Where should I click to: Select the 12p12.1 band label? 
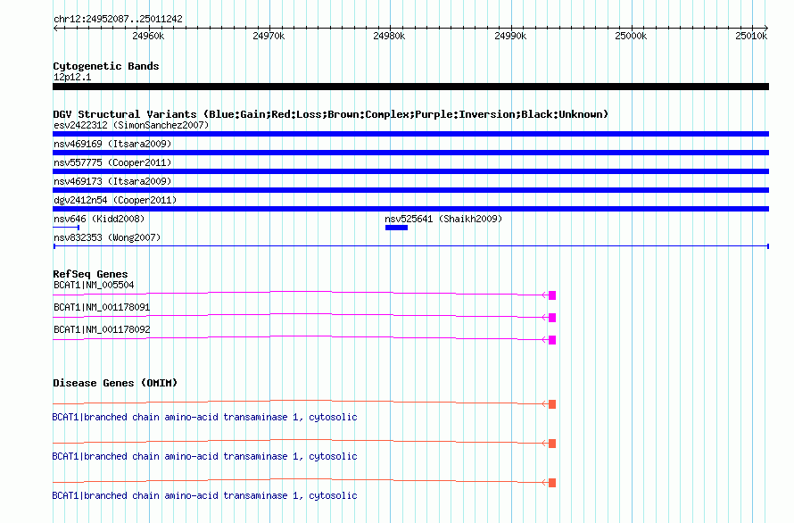tap(72, 77)
